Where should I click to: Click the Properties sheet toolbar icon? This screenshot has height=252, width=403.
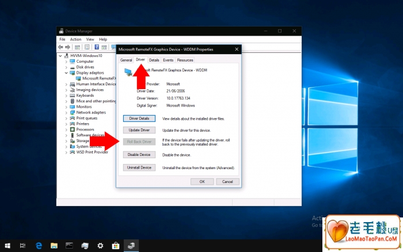[x=87, y=47]
